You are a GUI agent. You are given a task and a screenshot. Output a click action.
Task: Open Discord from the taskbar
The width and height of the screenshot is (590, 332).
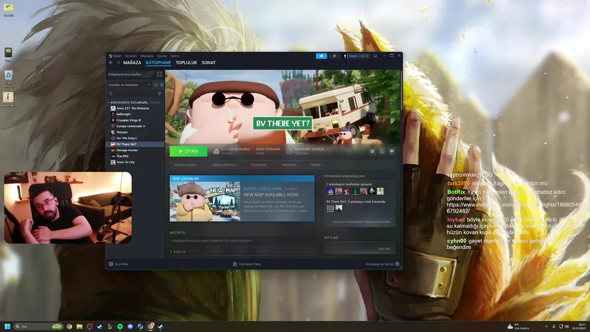(130, 326)
